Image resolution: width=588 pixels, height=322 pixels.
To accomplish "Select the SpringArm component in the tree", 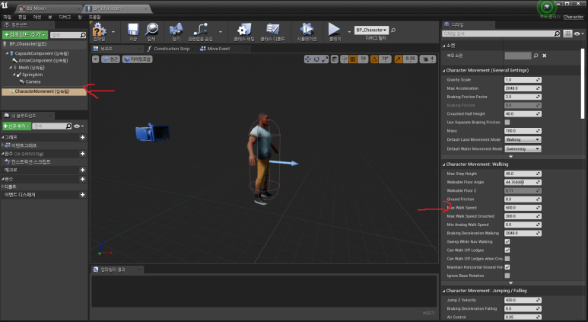I will [32, 75].
